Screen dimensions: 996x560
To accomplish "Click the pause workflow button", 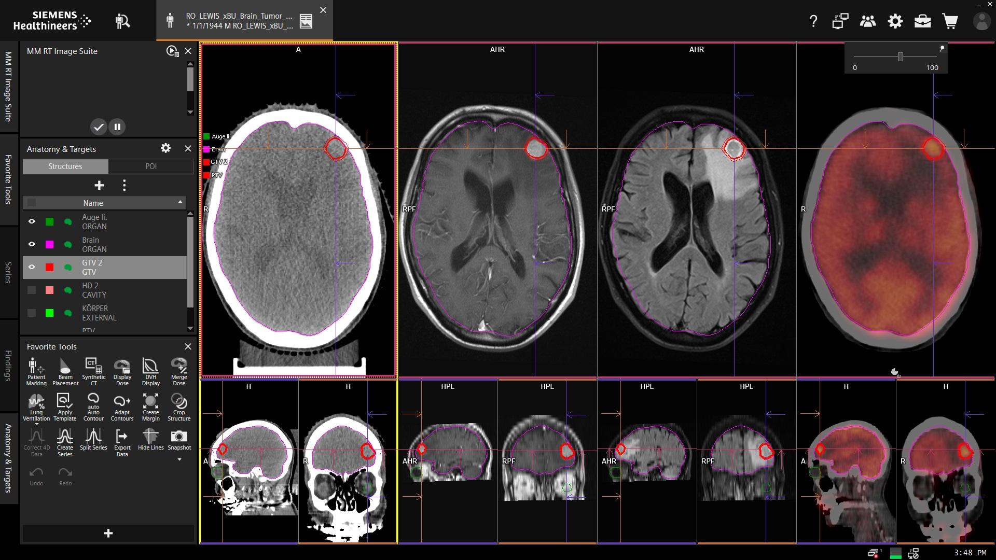I will [x=117, y=127].
